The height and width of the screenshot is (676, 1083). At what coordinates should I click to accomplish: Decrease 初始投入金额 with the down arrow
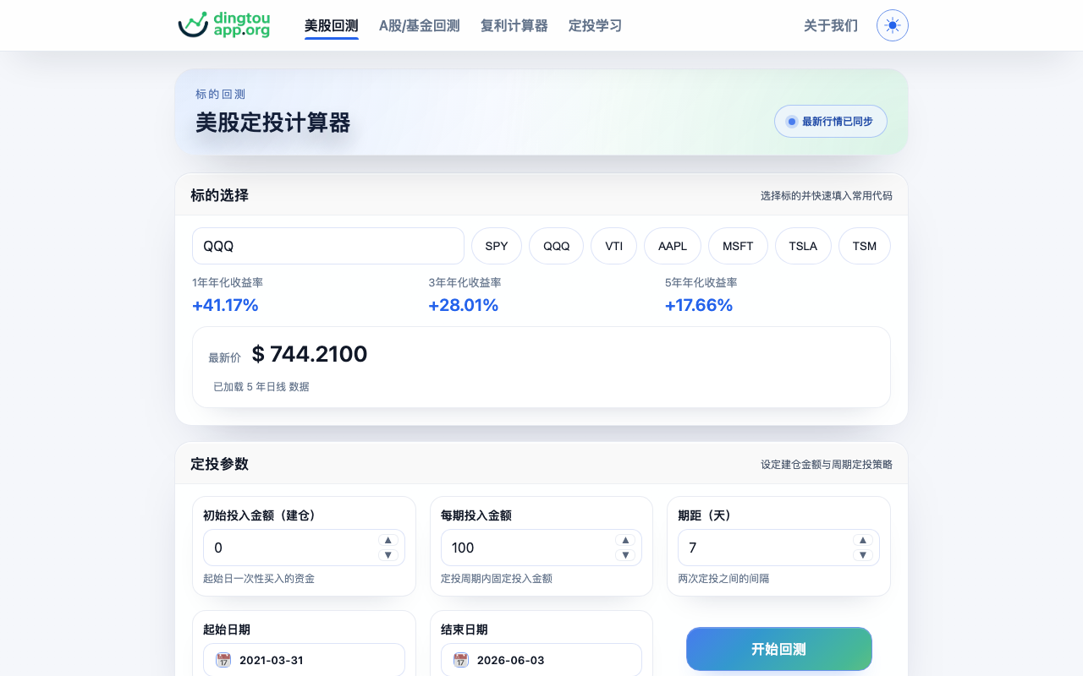pos(388,555)
